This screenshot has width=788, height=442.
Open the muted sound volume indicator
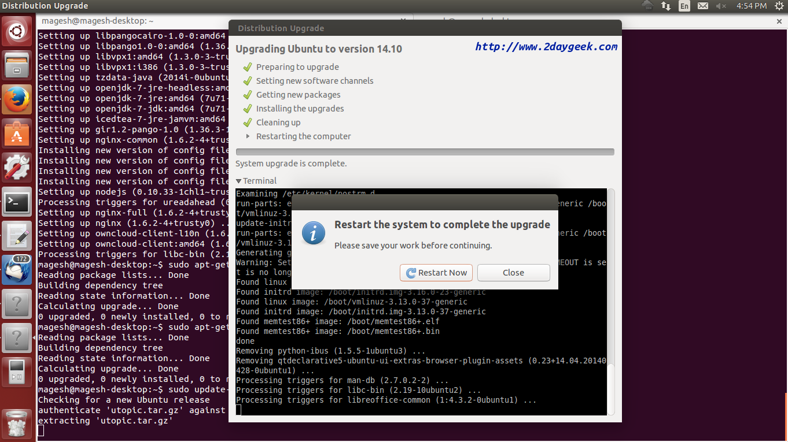pos(721,6)
